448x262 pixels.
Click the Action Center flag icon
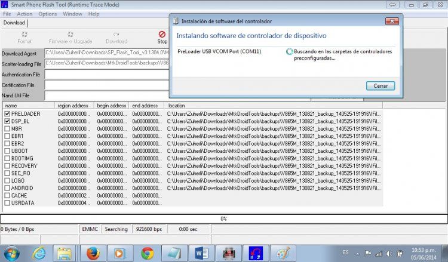(369, 254)
